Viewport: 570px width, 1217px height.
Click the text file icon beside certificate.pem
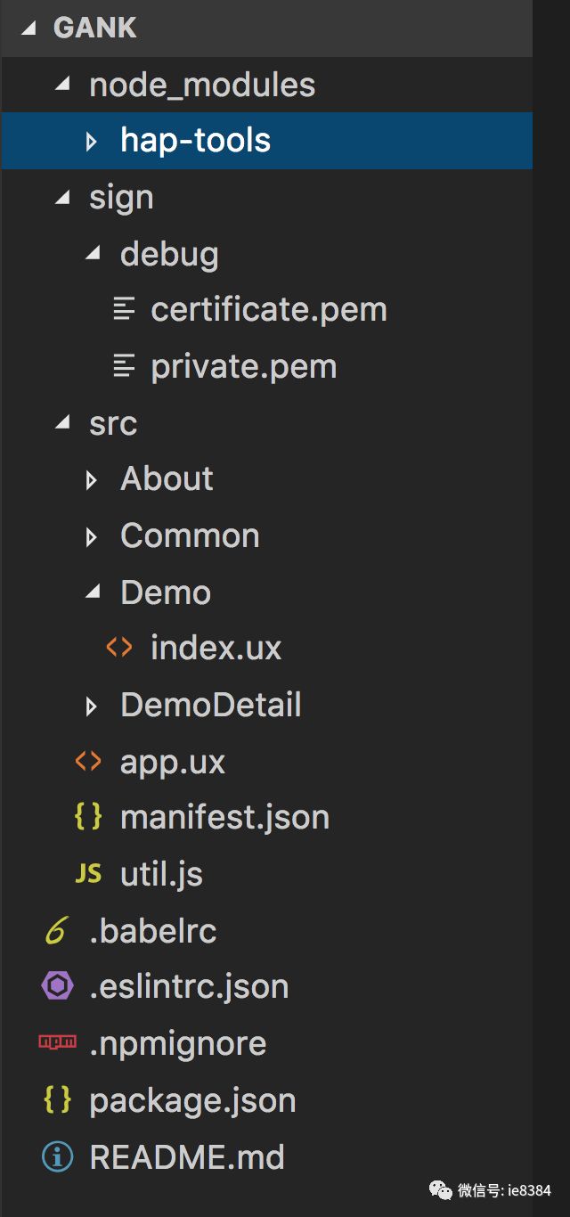[124, 309]
